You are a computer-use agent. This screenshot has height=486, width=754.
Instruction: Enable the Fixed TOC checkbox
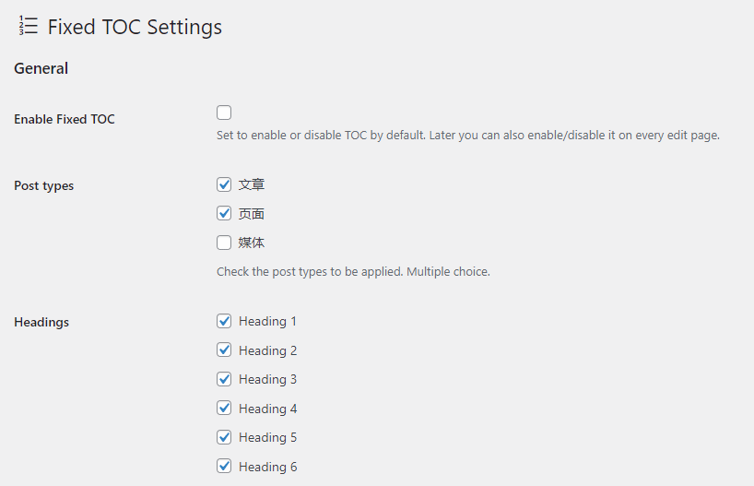[224, 113]
